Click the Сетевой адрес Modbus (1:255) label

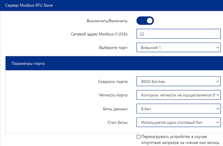click(x=99, y=34)
